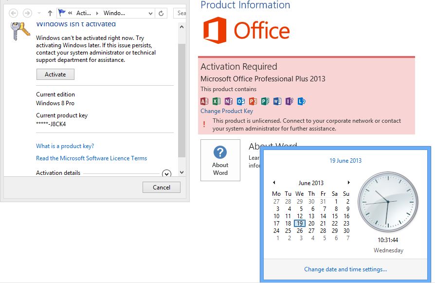Open Change date and time settings
The image size is (435, 283).
pyautogui.click(x=345, y=269)
